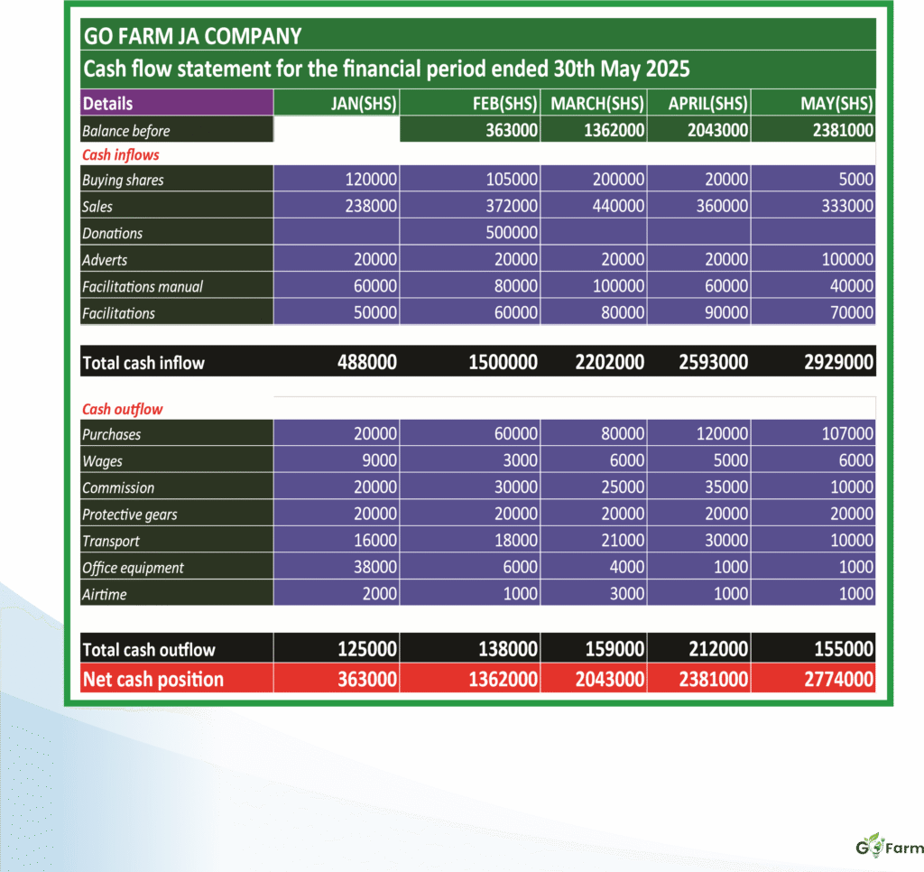The height and width of the screenshot is (872, 924).
Task: Click the Sales figure for MARCH, 440000
Action: [621, 206]
